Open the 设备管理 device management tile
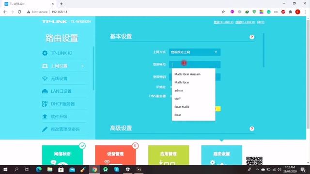Screen dimensions: 310x174 (115, 155)
